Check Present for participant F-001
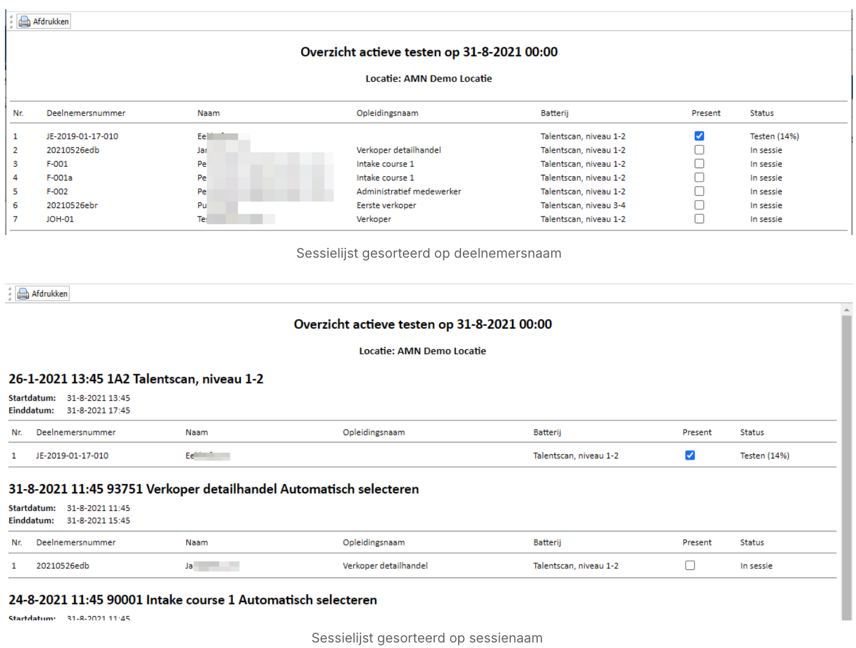The height and width of the screenshot is (648, 856). [x=699, y=164]
